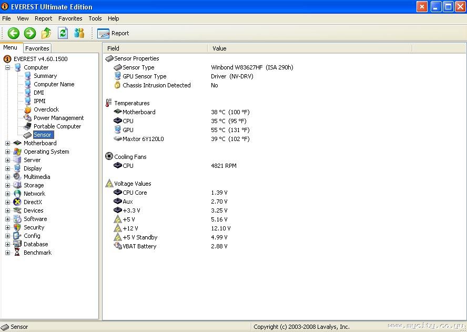Select the GPU Sensor Type row
This screenshot has height=332, width=467.
pyautogui.click(x=145, y=76)
